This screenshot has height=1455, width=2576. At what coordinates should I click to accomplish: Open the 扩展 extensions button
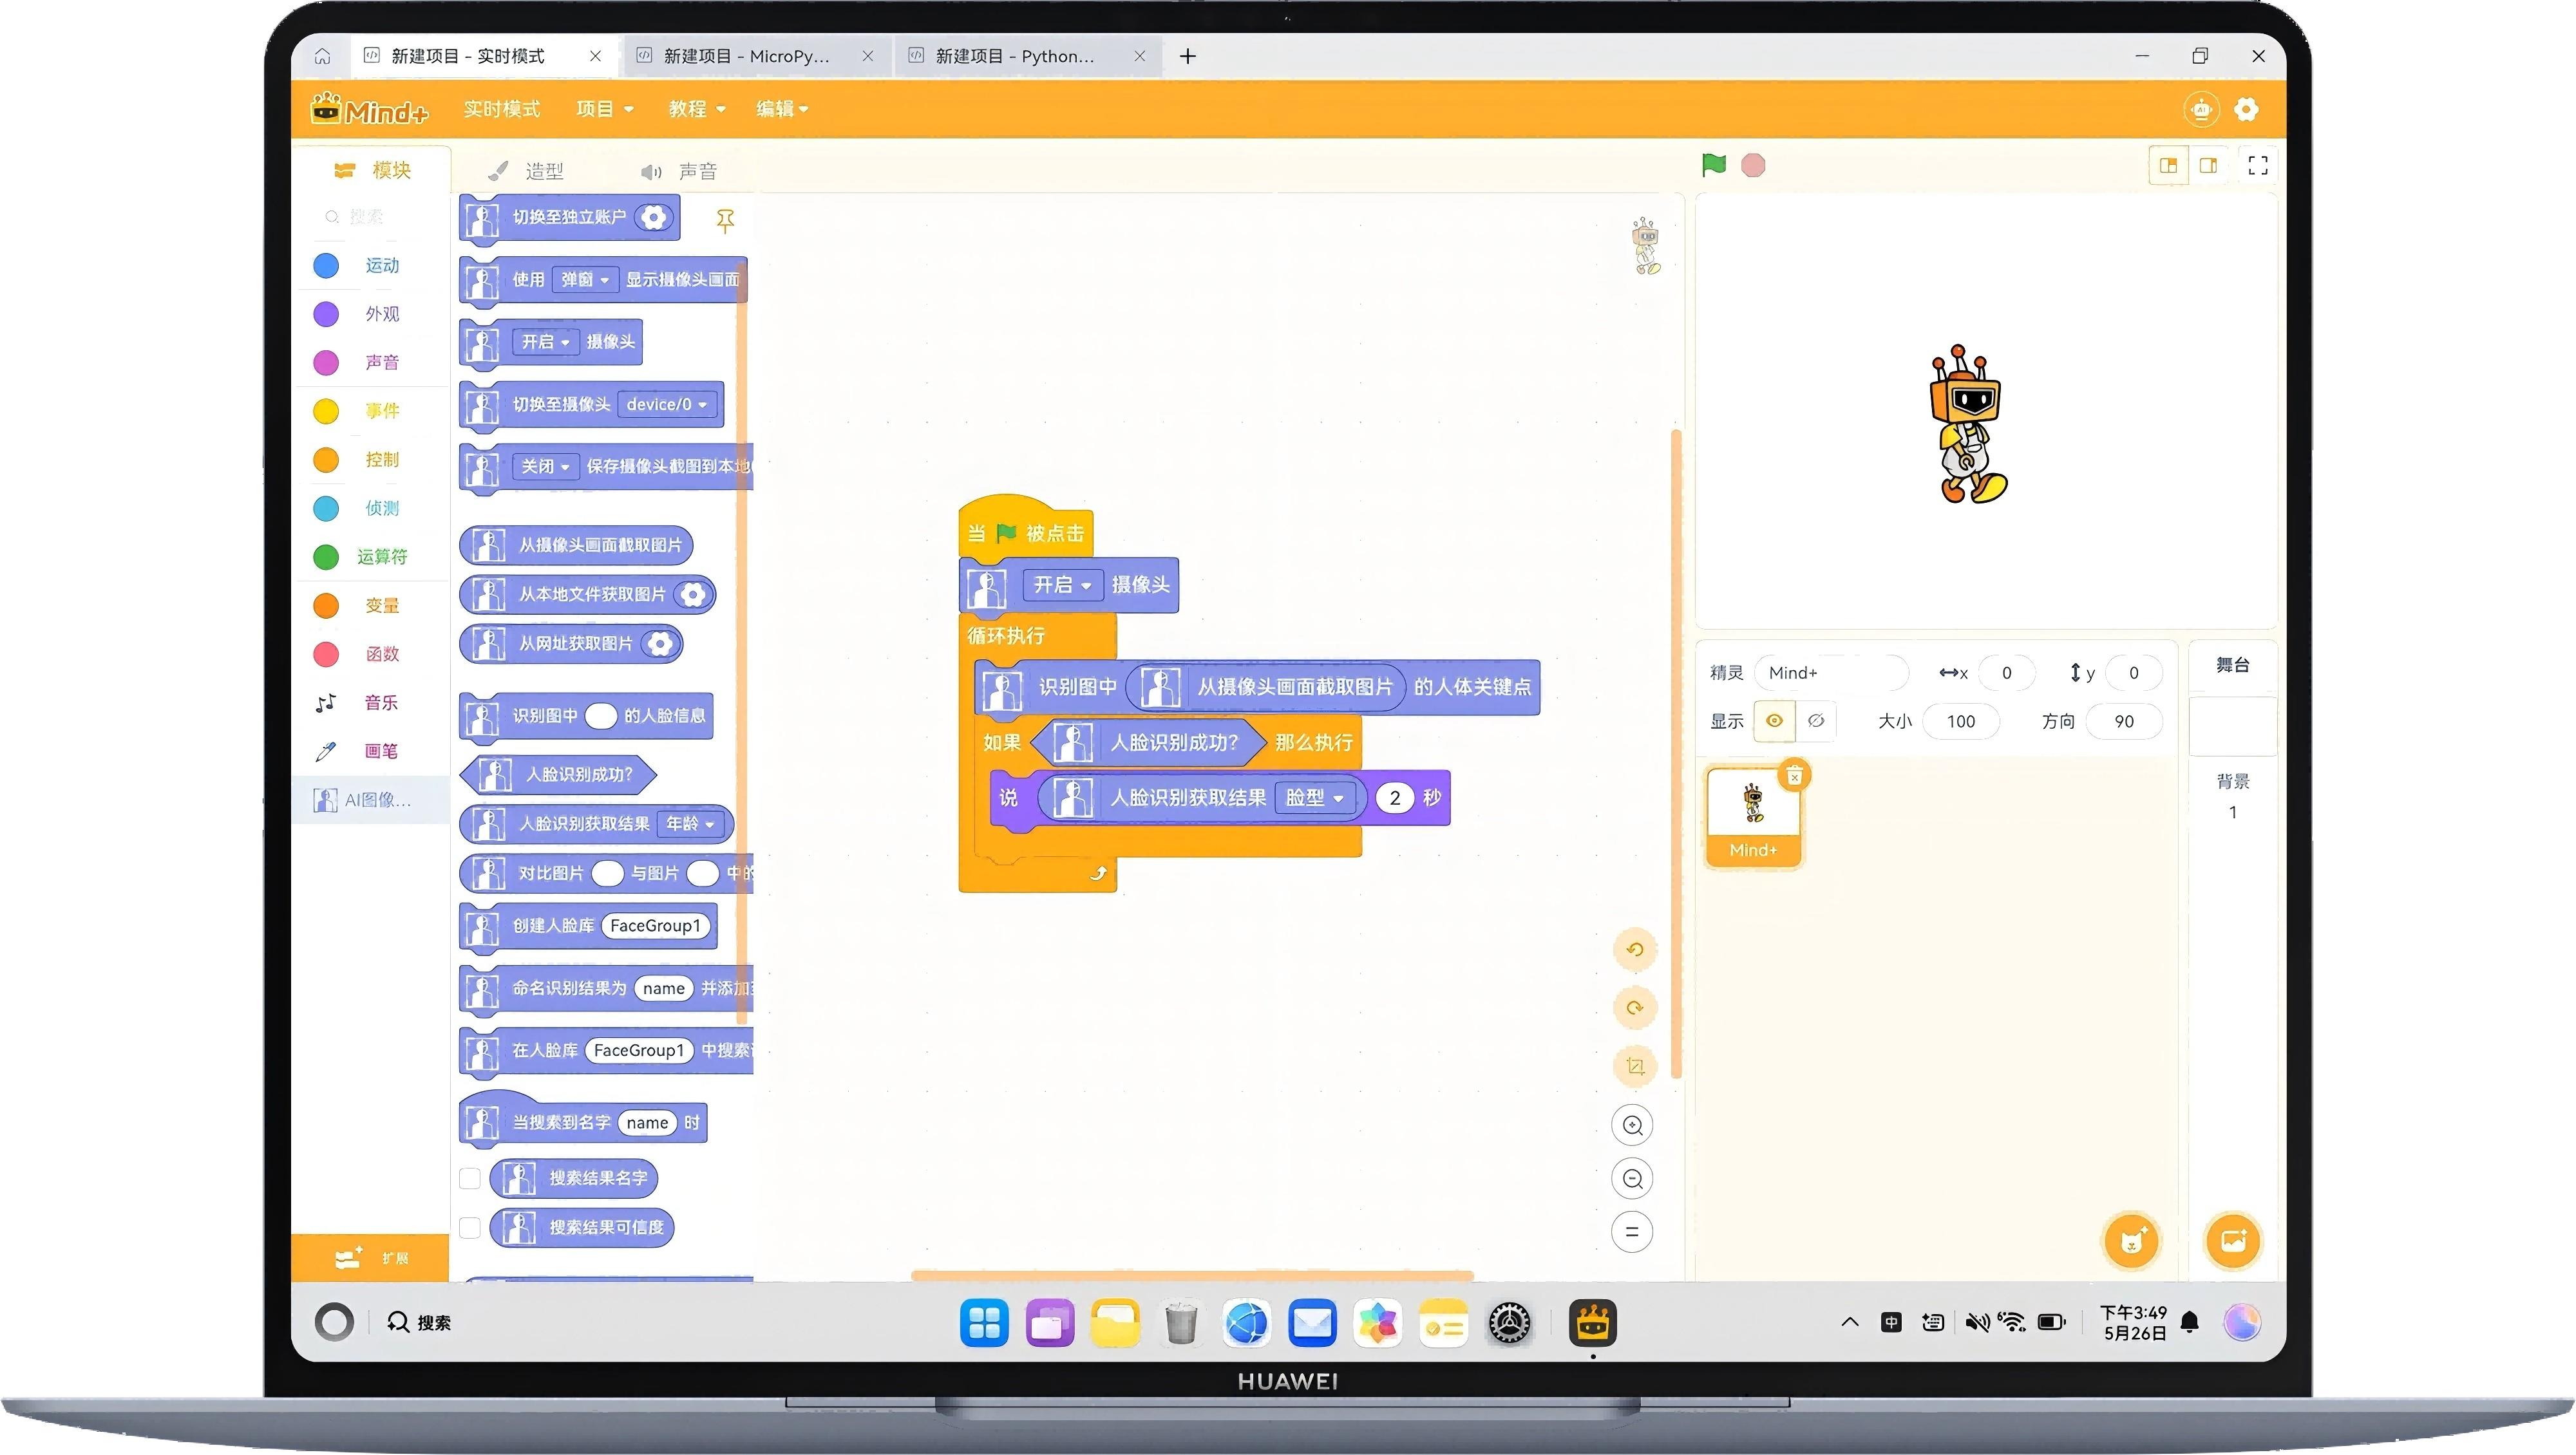click(371, 1258)
